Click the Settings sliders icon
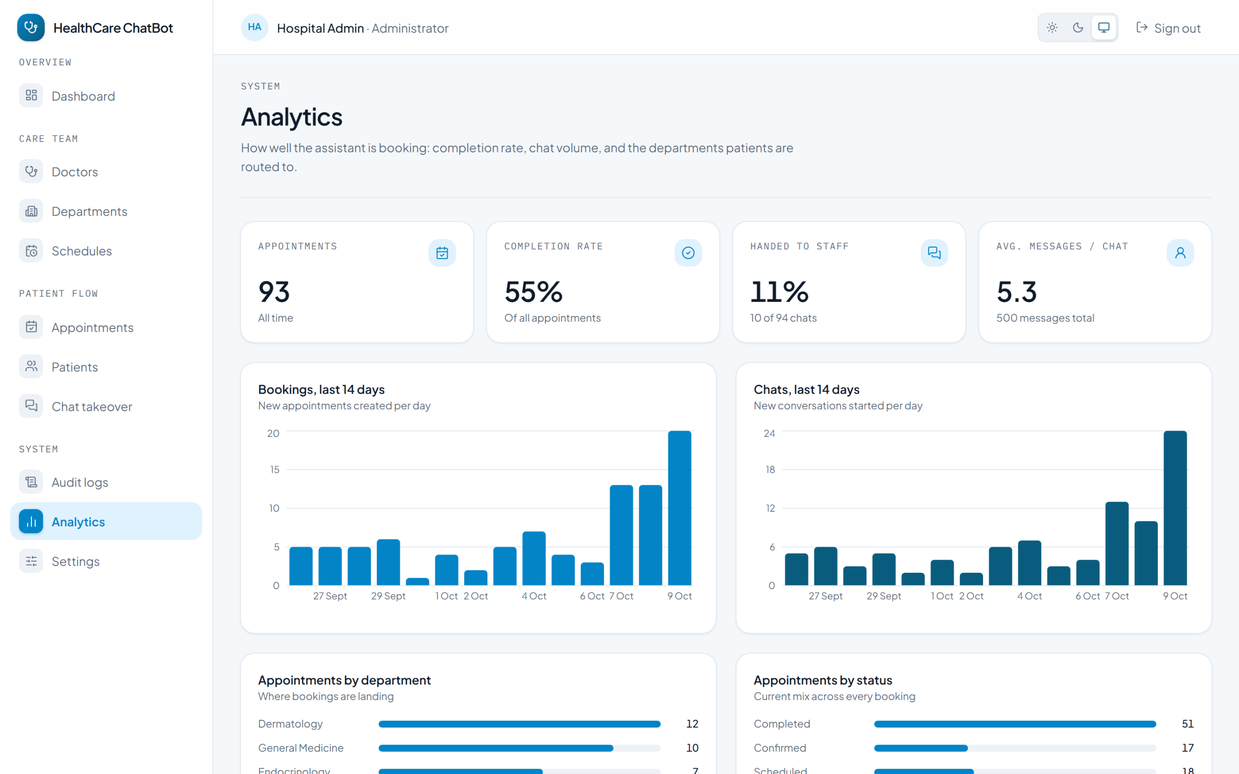Screen dimensions: 1239x774 pyautogui.click(x=31, y=561)
